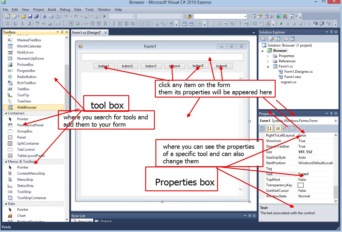Image resolution: width=342 pixels, height=232 pixels.
Task: Toggle auto-hide pin on Solution Explorer
Action: (x=331, y=32)
